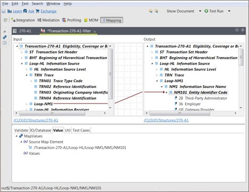Select output NM101 Entity Identifier Code

(201, 92)
